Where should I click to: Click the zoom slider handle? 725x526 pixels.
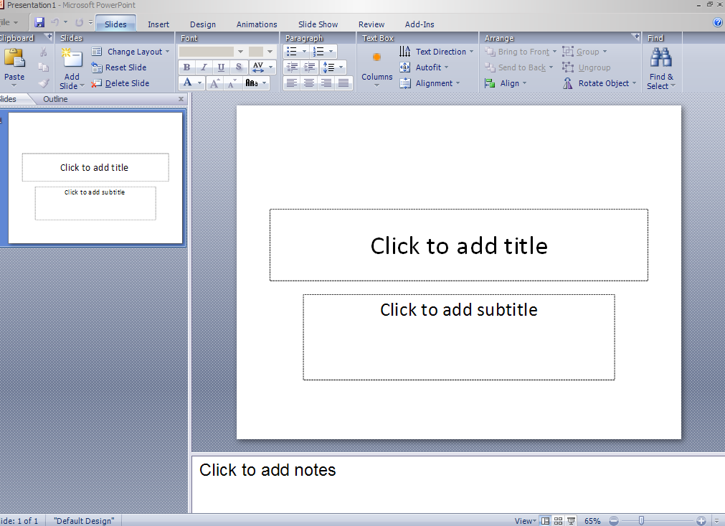(641, 521)
